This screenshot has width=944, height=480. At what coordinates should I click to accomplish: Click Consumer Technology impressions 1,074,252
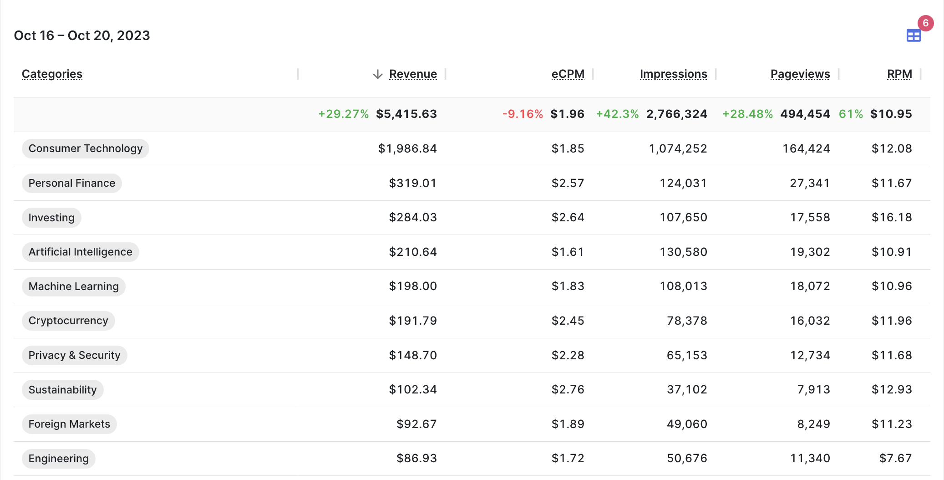click(x=678, y=148)
